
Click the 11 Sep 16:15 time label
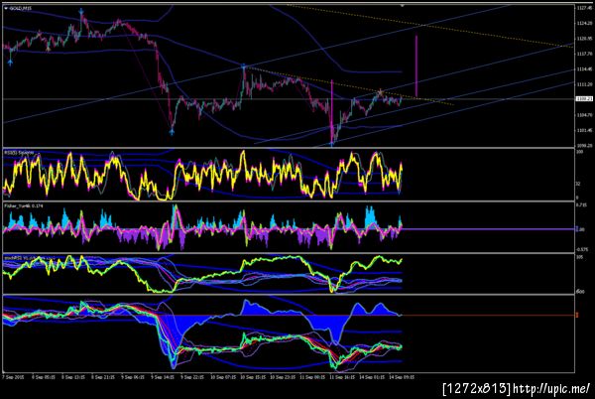pyautogui.click(x=342, y=377)
